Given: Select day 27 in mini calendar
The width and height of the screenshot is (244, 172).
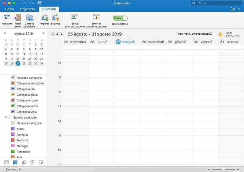Looking at the screenshot, I should click(x=18, y=63).
